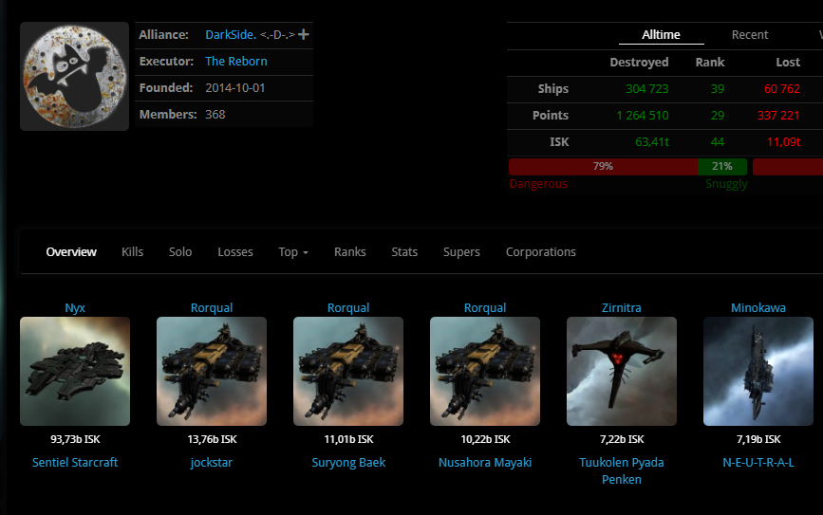823x515 pixels.
Task: Click the DarkSide. alliance name link
Action: [231, 35]
